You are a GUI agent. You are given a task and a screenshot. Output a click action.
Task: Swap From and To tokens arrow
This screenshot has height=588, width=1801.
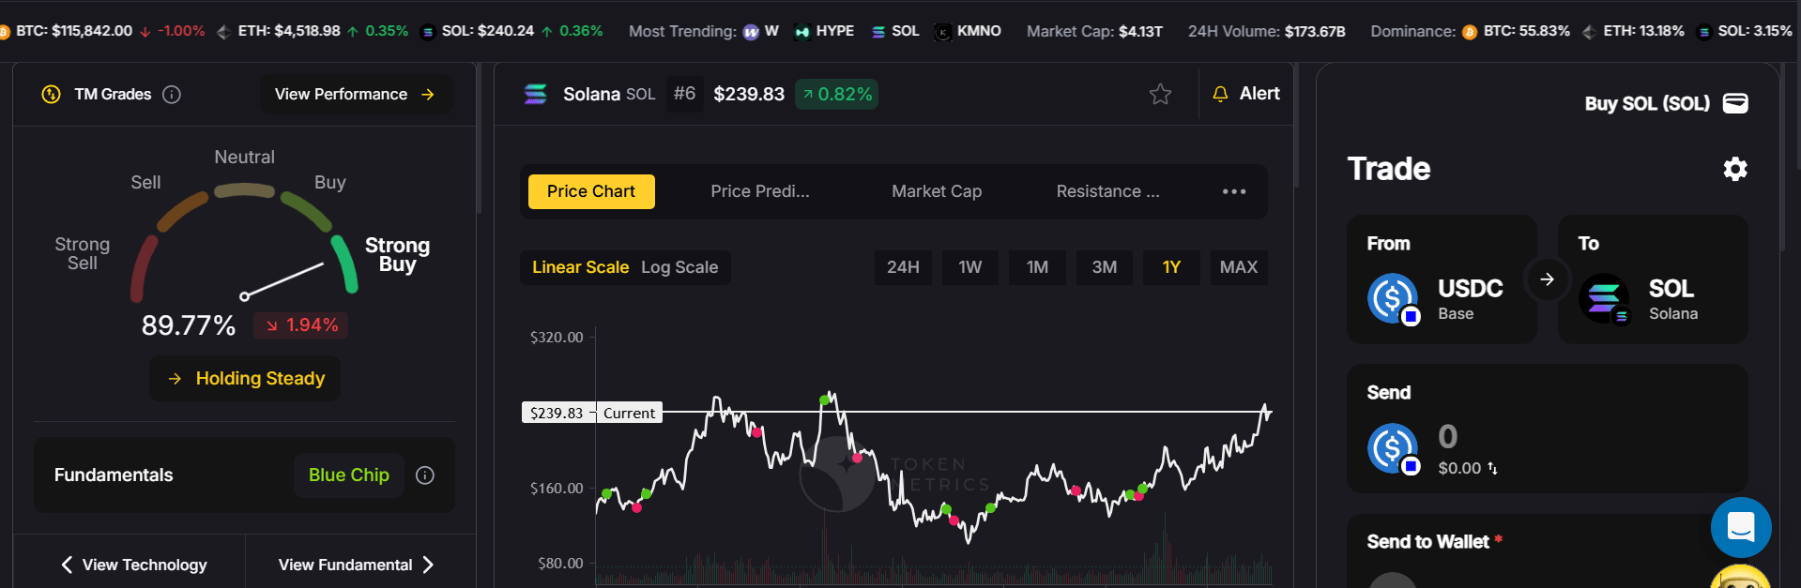(1547, 279)
